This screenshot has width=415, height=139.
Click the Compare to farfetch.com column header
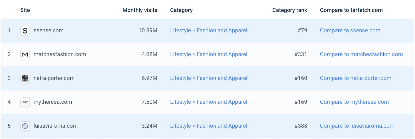click(351, 10)
